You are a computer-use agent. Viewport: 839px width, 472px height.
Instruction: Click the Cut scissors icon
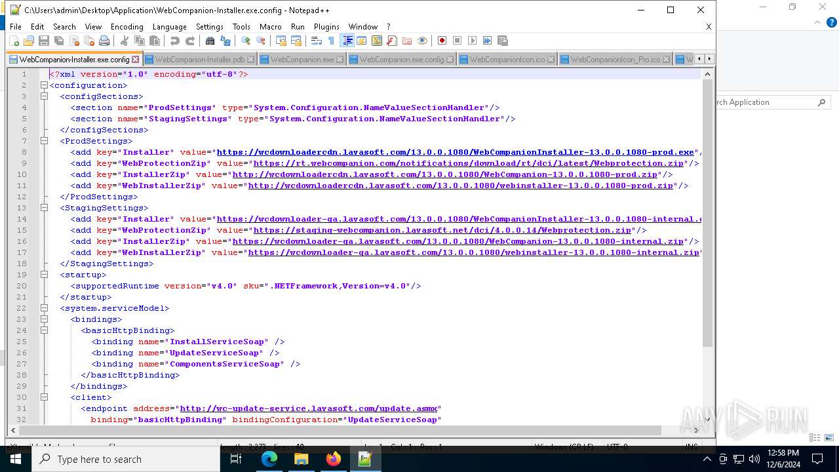125,41
